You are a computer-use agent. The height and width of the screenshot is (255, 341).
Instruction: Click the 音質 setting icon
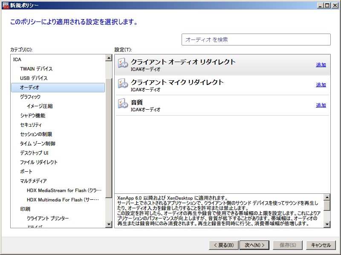pyautogui.click(x=123, y=103)
